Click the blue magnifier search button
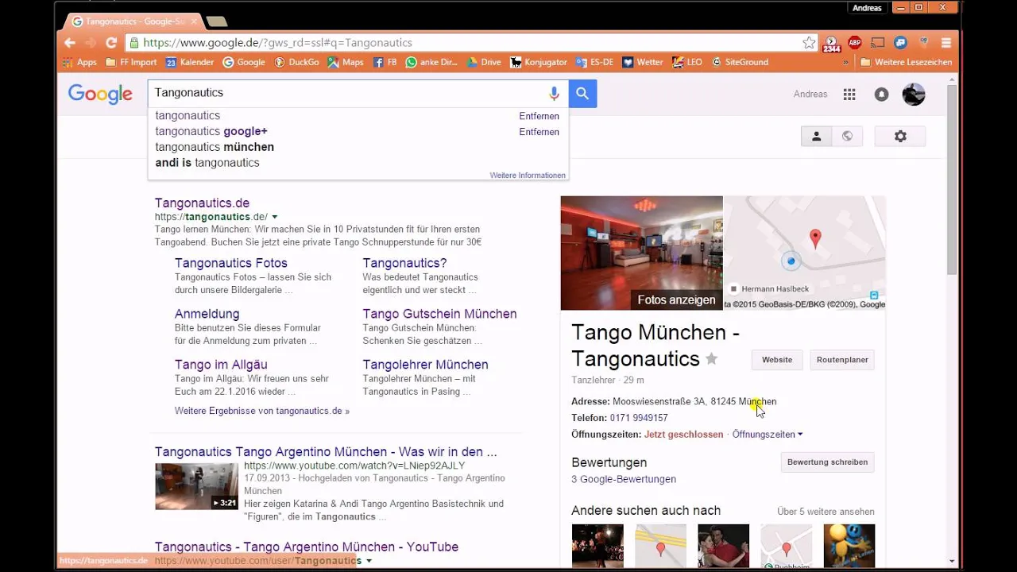This screenshot has height=572, width=1017. click(582, 94)
